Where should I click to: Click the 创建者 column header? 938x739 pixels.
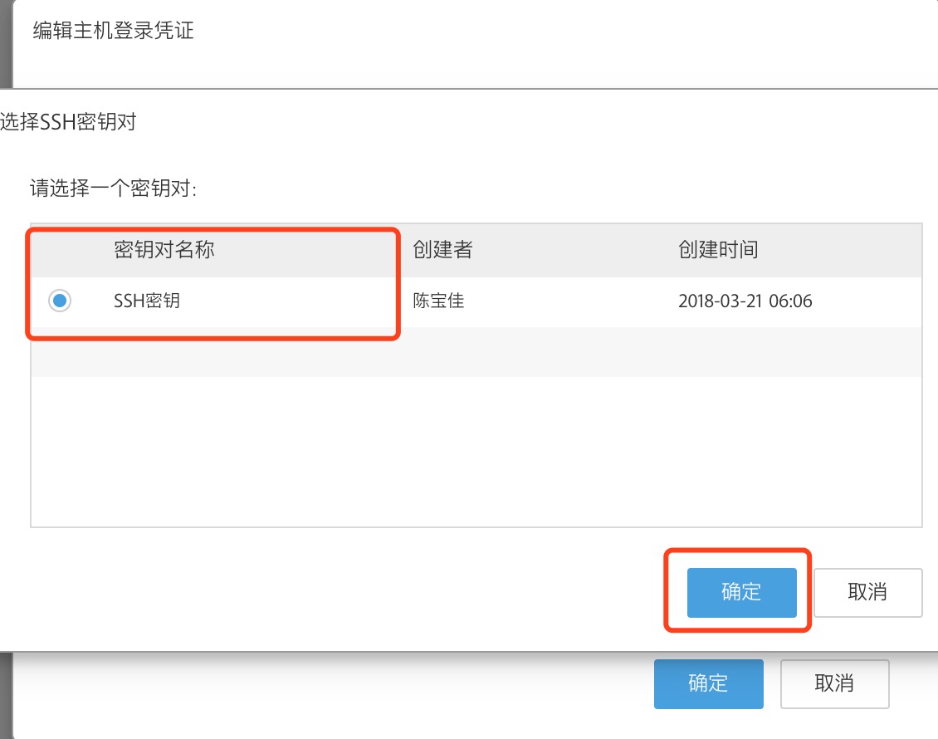tap(442, 250)
